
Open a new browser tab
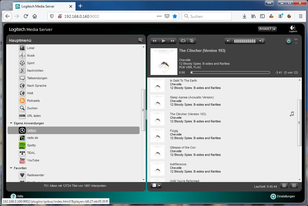coord(80,6)
